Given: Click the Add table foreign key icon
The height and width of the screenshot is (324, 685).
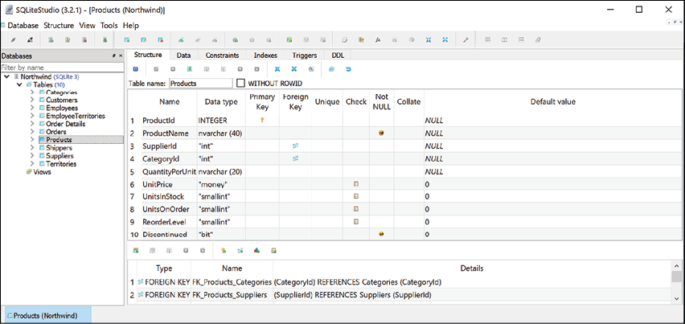Looking at the screenshot, I should tap(240, 251).
